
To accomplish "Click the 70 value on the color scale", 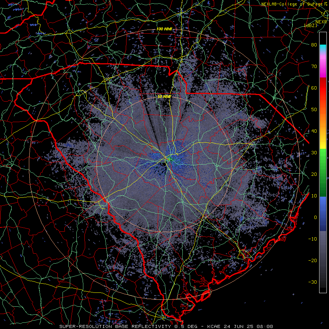I will tap(314, 67).
